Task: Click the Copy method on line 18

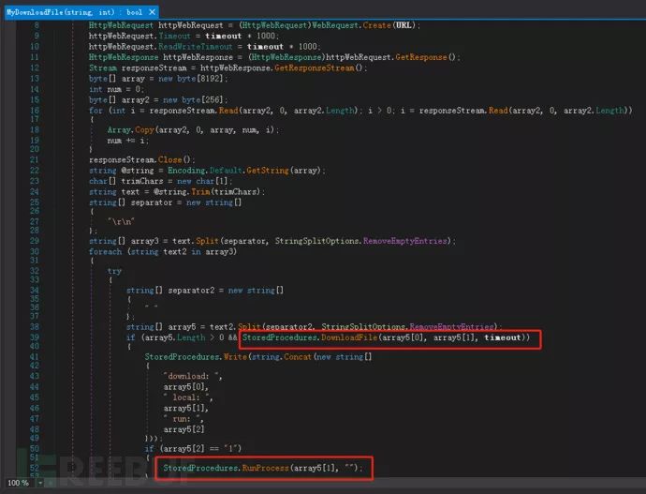Action: tap(144, 130)
